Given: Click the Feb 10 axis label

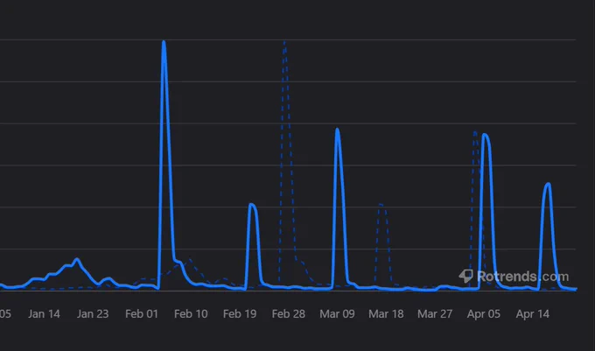Looking at the screenshot, I should (x=191, y=314).
